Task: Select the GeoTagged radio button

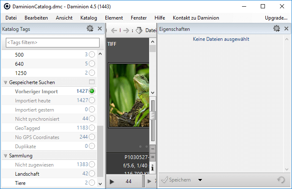Action: click(92, 128)
